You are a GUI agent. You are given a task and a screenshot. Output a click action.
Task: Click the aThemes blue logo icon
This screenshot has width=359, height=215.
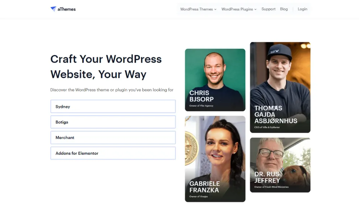[x=53, y=9]
